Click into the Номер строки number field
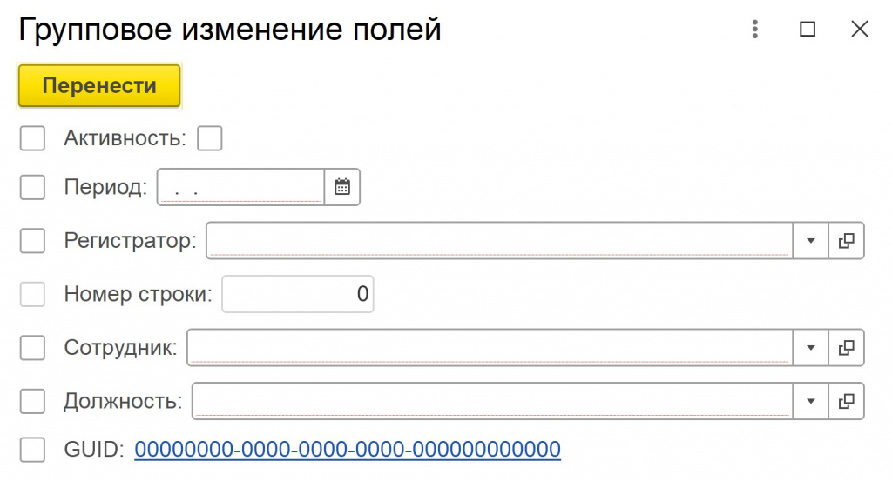 tap(298, 294)
